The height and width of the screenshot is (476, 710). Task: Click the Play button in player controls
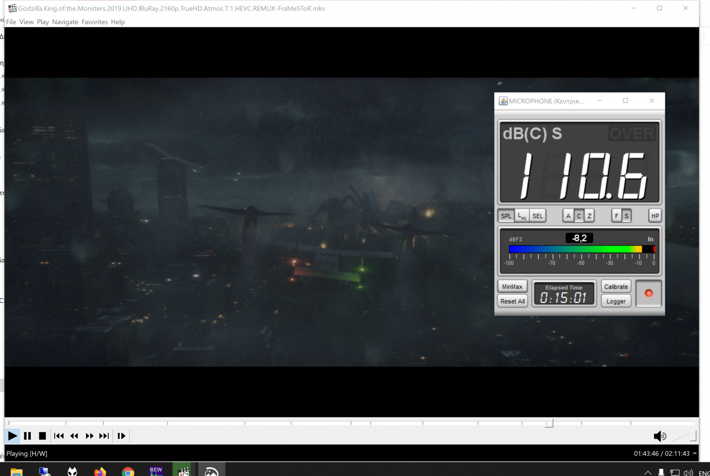pyautogui.click(x=12, y=436)
